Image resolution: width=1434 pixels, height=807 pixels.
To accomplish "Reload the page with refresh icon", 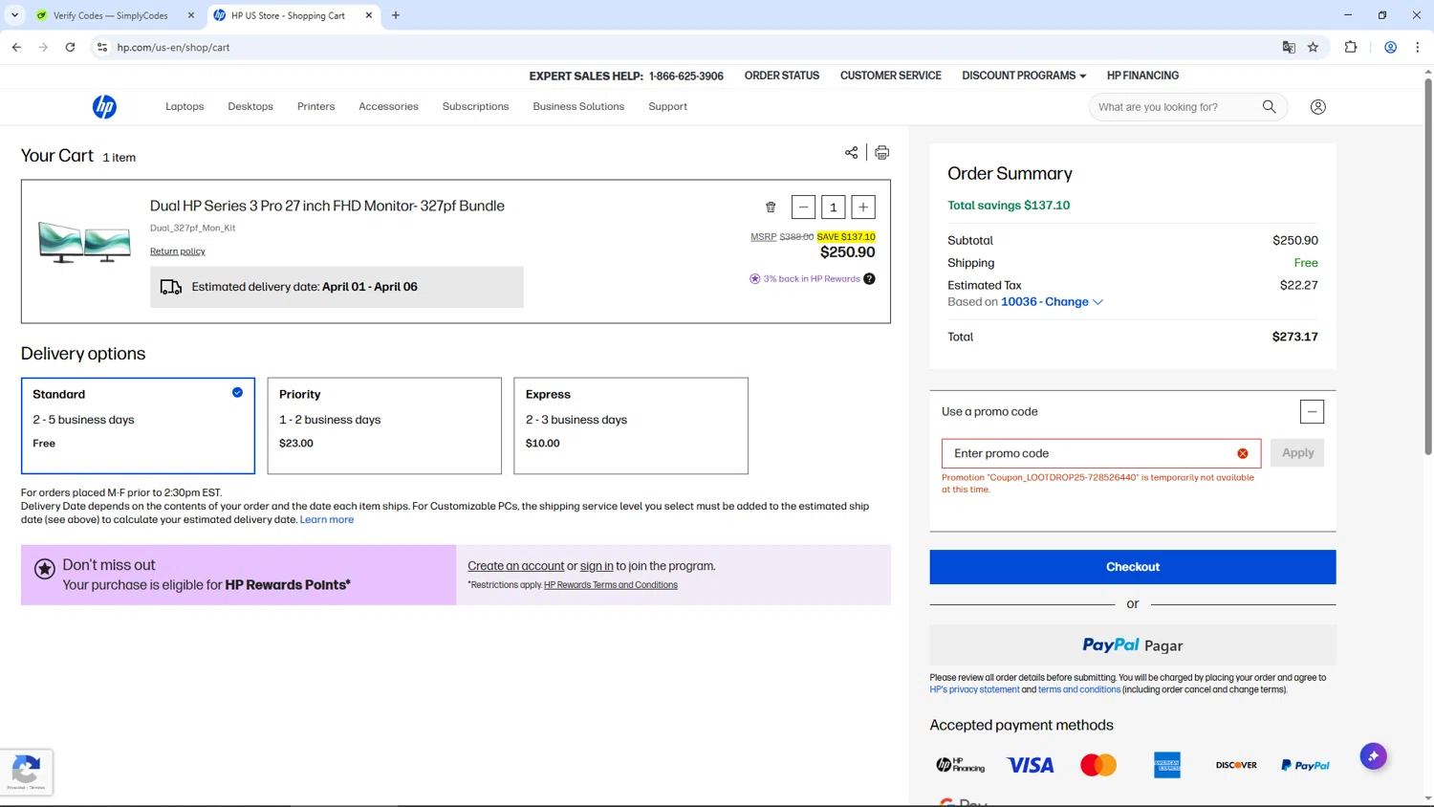I will coord(70,47).
